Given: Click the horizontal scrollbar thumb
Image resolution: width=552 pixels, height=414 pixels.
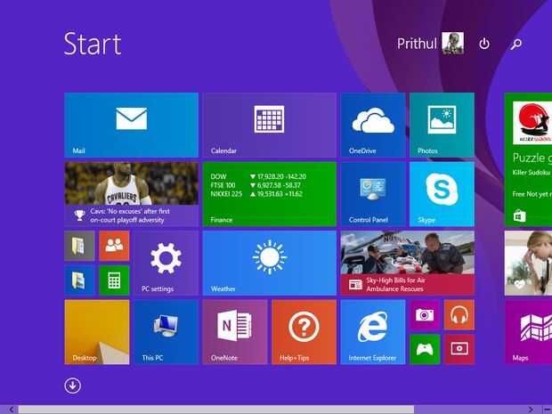Looking at the screenshot, I should coord(216,410).
